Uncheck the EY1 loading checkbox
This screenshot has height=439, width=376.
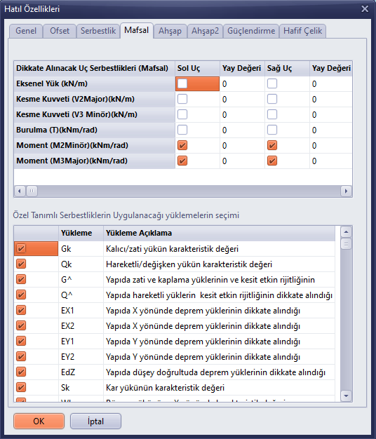(21, 341)
